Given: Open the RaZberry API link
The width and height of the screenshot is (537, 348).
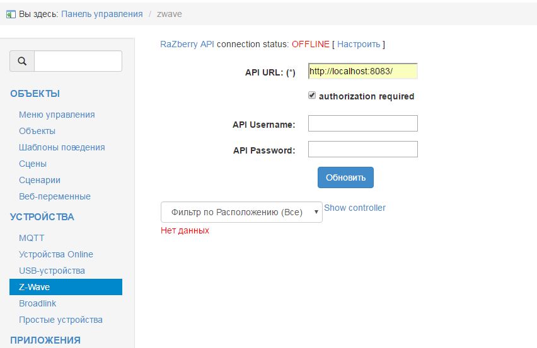Looking at the screenshot, I should pos(188,44).
